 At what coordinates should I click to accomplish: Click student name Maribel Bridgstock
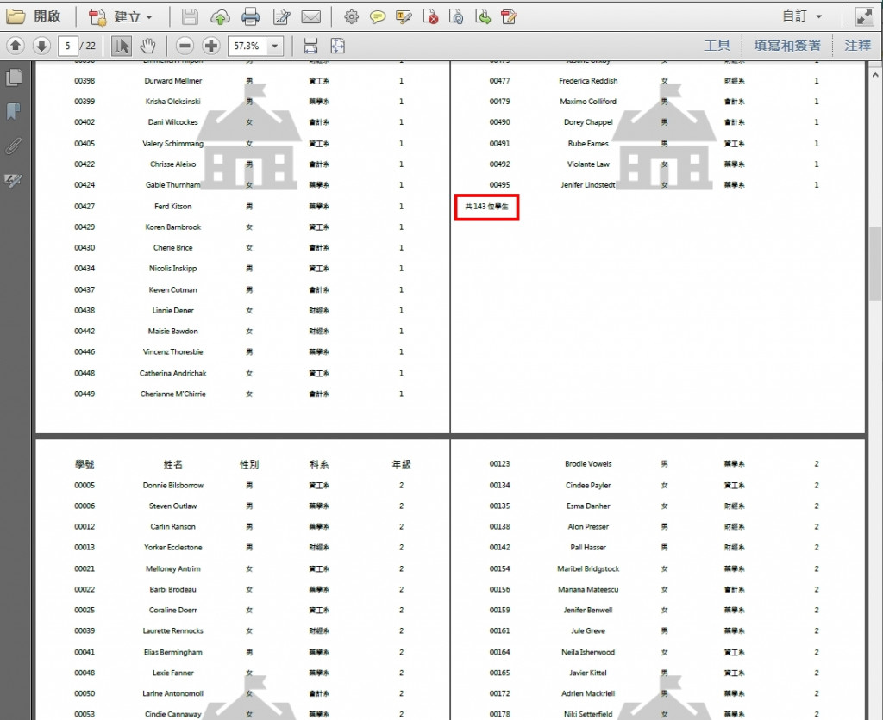pyautogui.click(x=588, y=568)
